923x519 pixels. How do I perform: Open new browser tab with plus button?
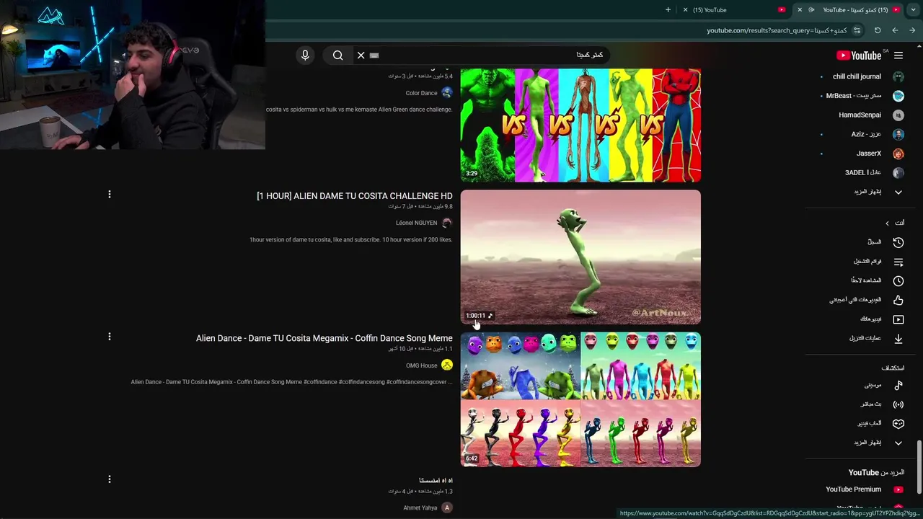pos(668,10)
